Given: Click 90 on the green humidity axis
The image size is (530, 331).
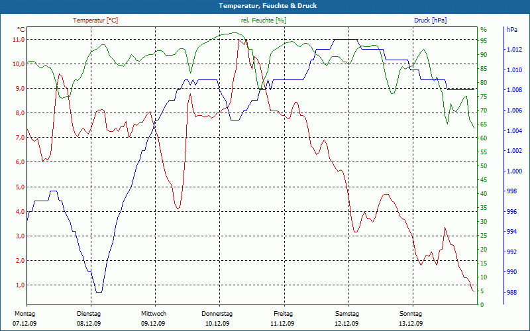Looking at the screenshot, I should [484, 55].
